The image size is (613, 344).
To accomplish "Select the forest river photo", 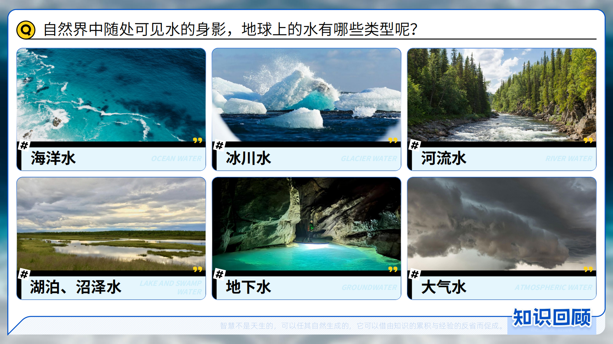I will coord(502,95).
